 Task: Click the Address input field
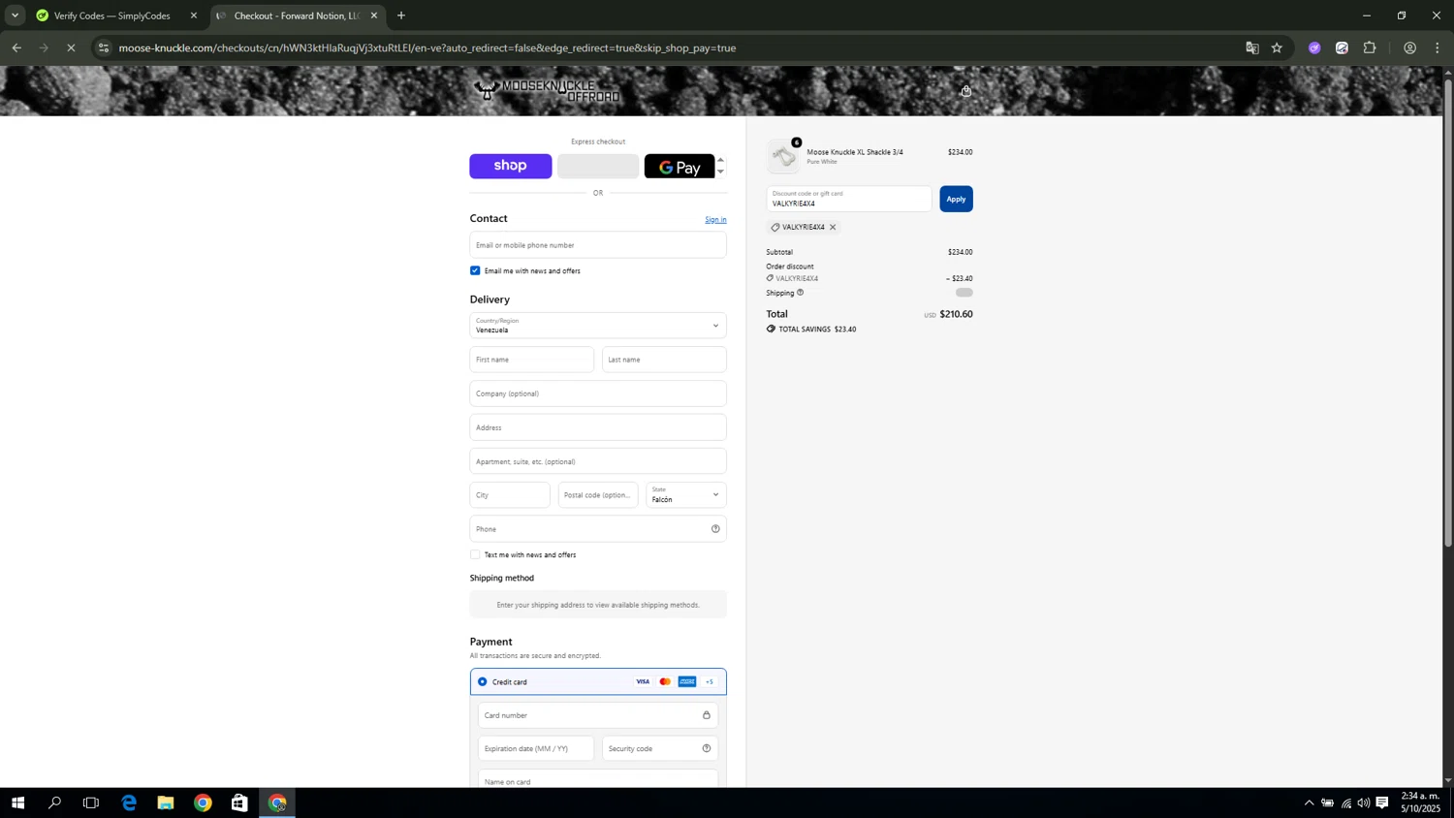tap(598, 427)
